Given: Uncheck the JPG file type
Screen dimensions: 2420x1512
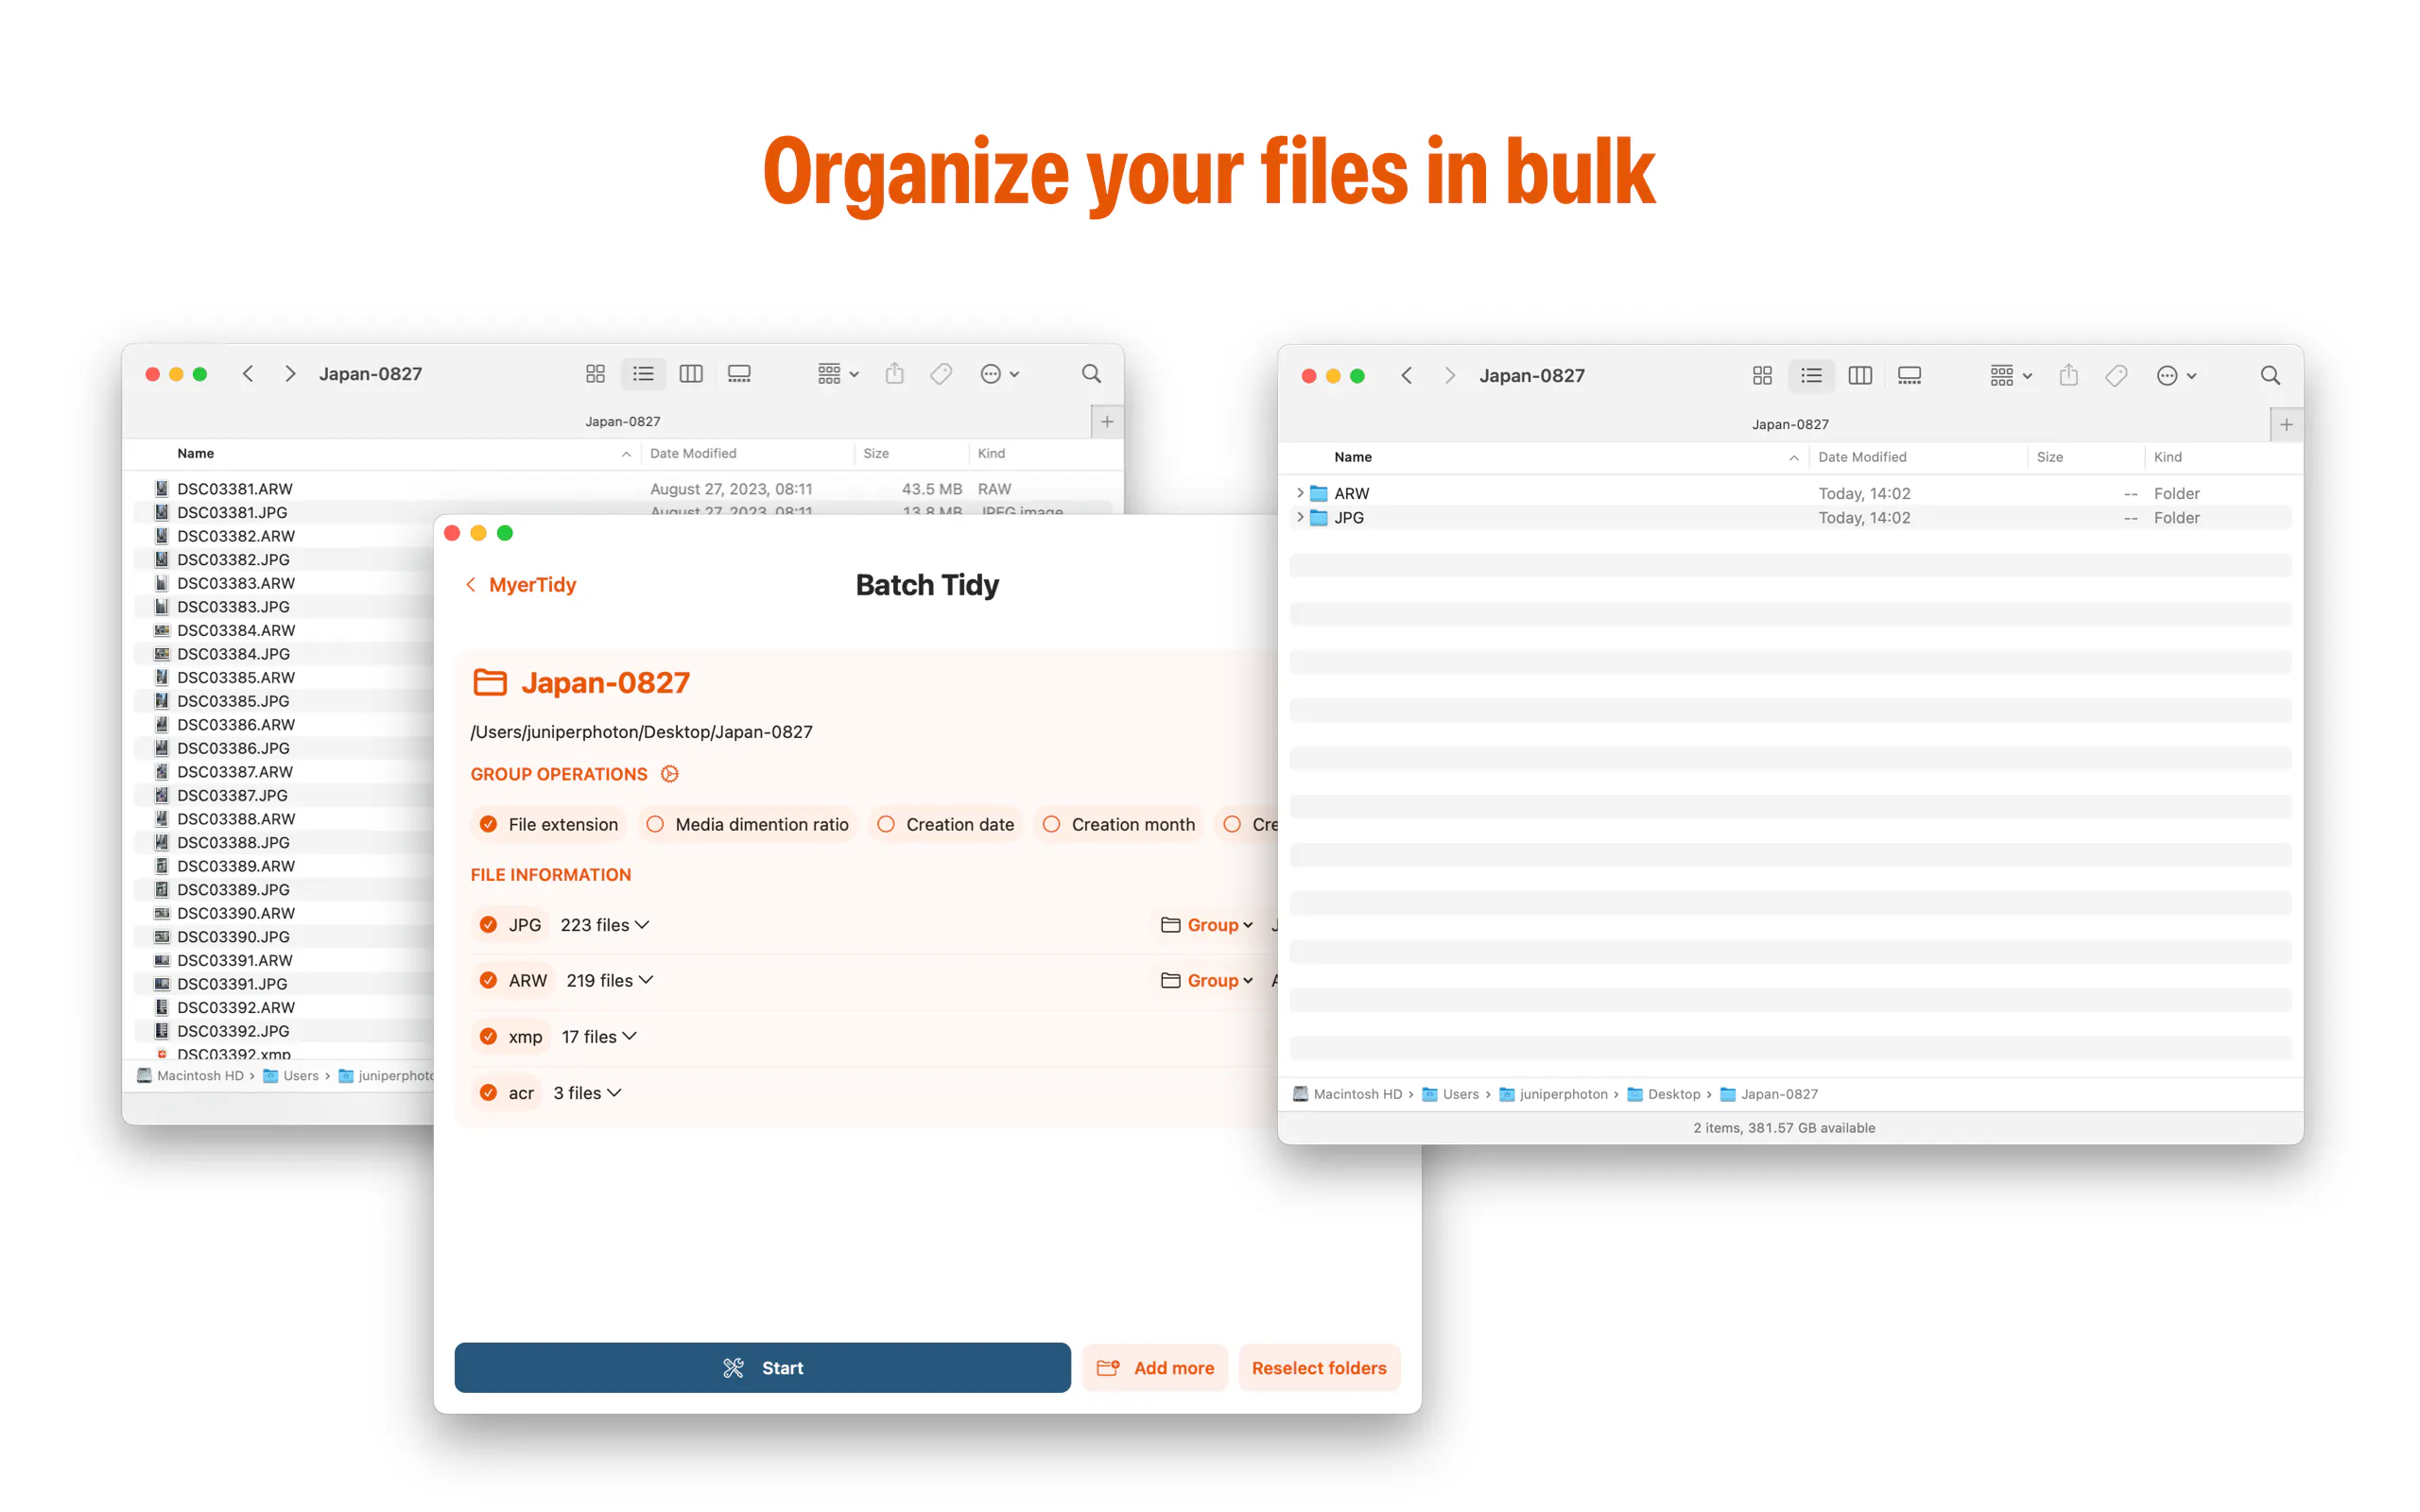Looking at the screenshot, I should coord(488,925).
